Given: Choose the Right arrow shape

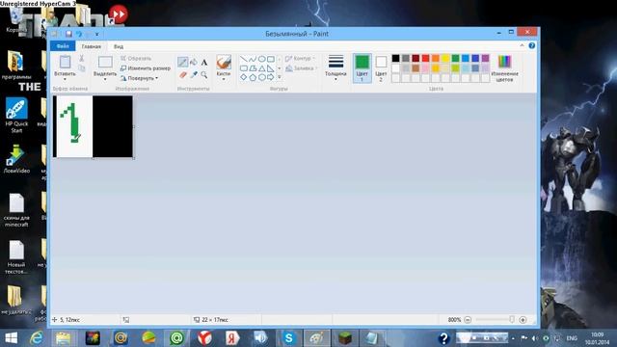Looking at the screenshot, I should click(271, 77).
